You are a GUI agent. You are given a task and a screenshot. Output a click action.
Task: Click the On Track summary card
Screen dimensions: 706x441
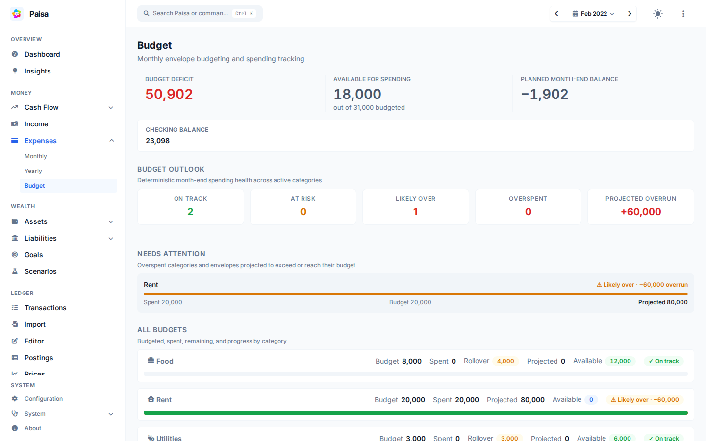pyautogui.click(x=191, y=207)
